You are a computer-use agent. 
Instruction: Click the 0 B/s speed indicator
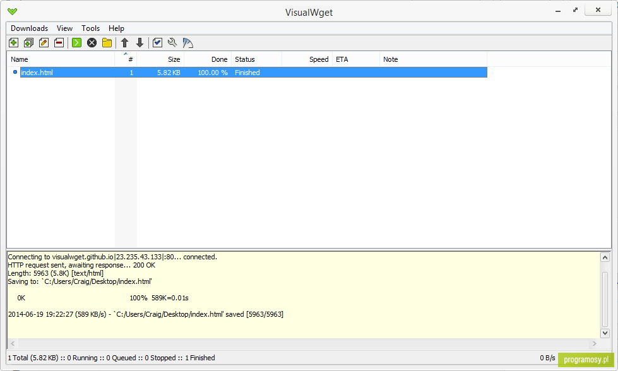tap(547, 358)
